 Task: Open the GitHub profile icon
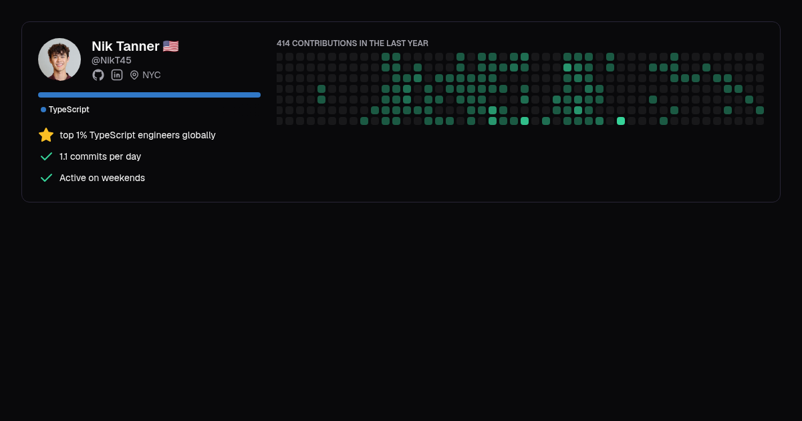coord(98,75)
